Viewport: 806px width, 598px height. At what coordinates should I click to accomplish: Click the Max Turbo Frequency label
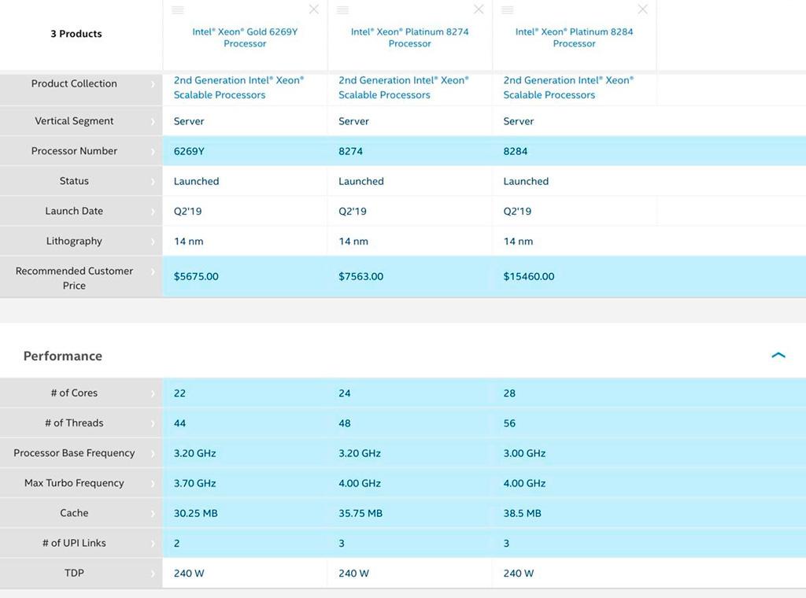(74, 483)
